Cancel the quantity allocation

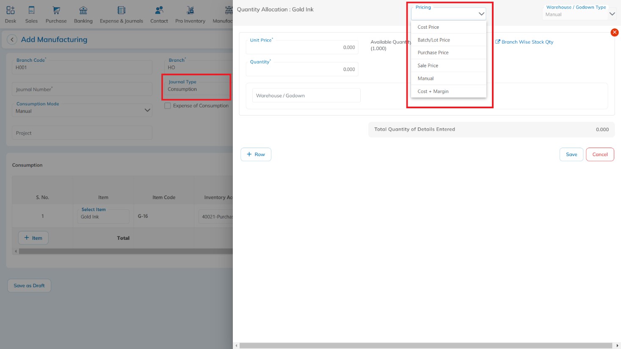click(x=600, y=154)
